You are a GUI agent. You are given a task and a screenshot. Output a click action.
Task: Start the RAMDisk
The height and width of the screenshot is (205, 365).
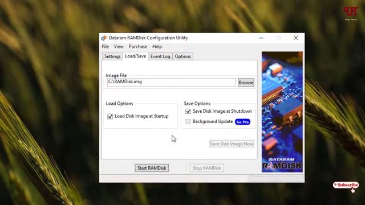point(152,168)
